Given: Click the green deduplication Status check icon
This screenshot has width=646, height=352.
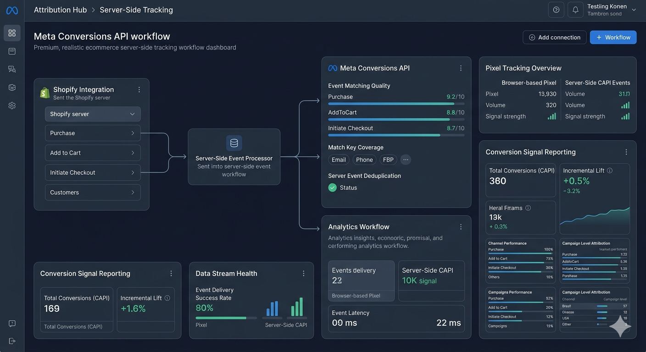Looking at the screenshot, I should (333, 187).
